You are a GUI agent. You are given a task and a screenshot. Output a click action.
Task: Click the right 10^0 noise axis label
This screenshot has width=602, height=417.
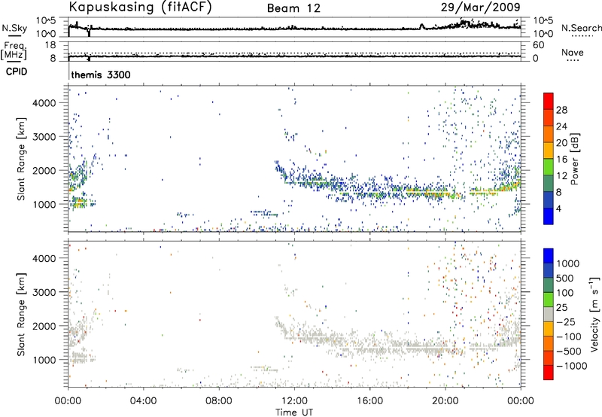point(543,34)
